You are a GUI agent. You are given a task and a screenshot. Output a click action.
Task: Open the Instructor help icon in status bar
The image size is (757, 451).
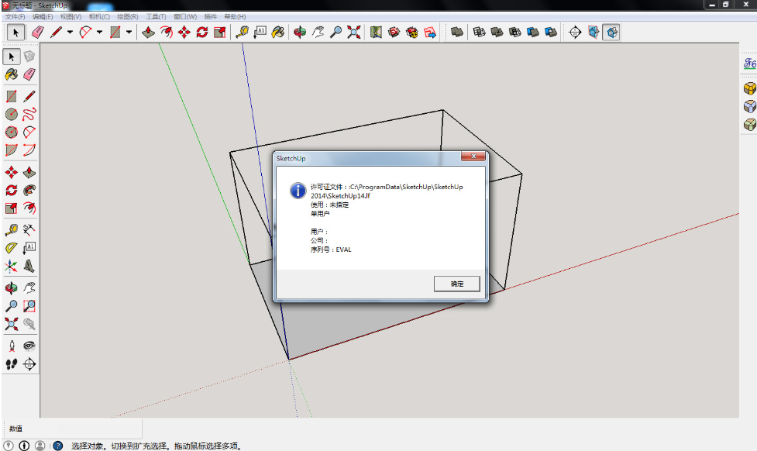(58, 446)
